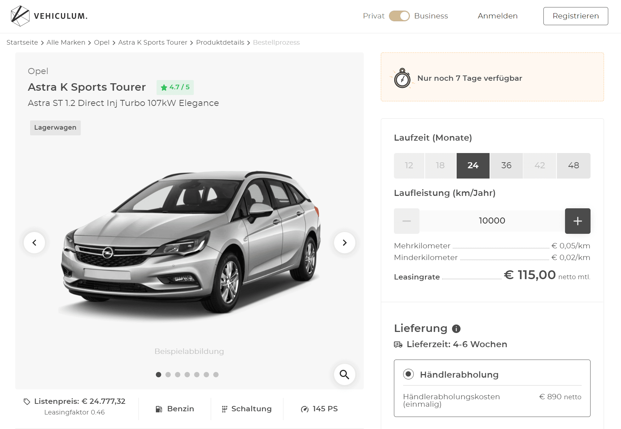The width and height of the screenshot is (621, 429).
Task: Jump to the last carousel dot
Action: [216, 375]
